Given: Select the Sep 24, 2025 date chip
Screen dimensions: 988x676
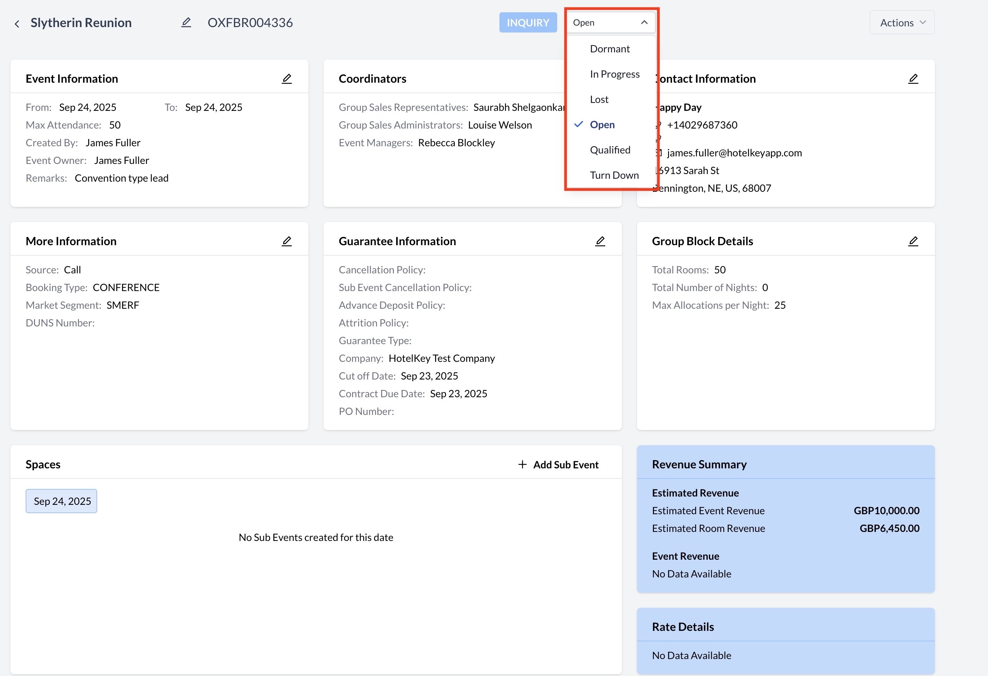Looking at the screenshot, I should tap(62, 501).
